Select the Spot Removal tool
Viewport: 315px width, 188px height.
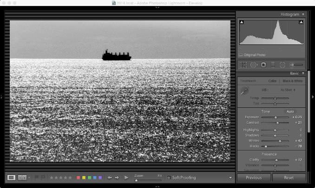pos(254,65)
